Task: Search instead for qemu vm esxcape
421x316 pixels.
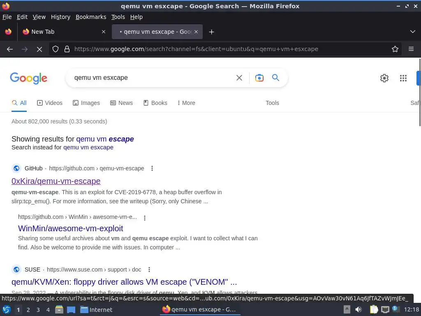Action: (88, 148)
